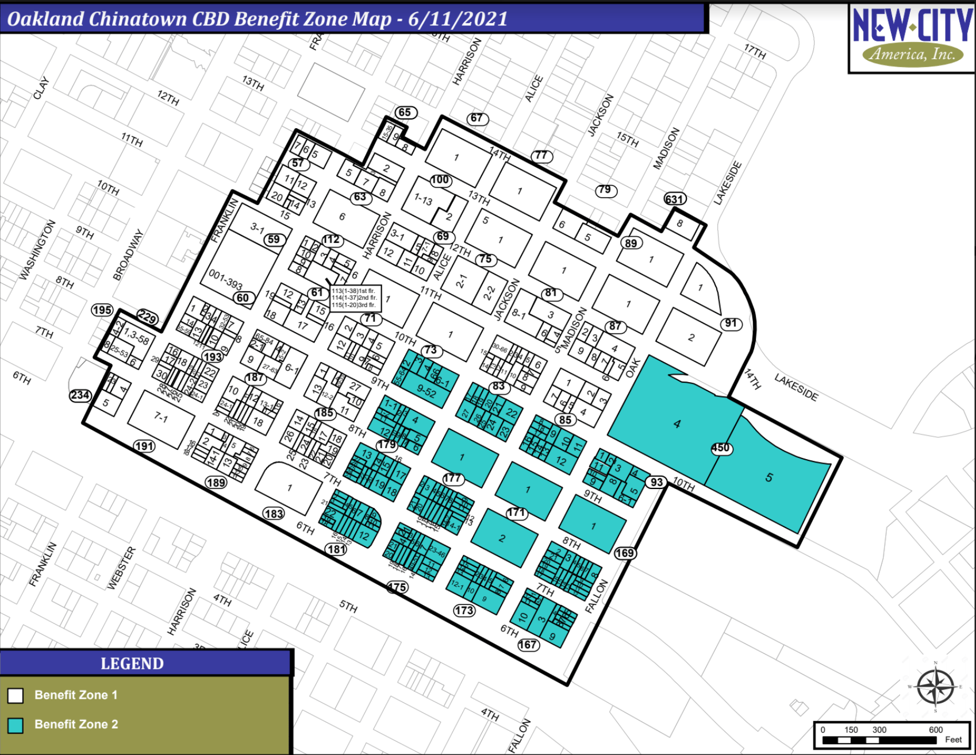Click the block 91 oval marker

point(731,323)
